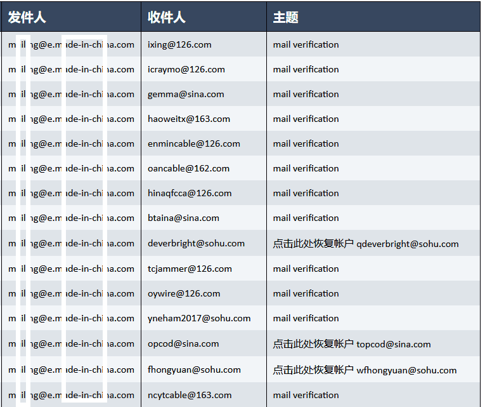This screenshot has width=485, height=407.
Task: Click recipient oancable@162.com
Action: pyautogui.click(x=188, y=168)
